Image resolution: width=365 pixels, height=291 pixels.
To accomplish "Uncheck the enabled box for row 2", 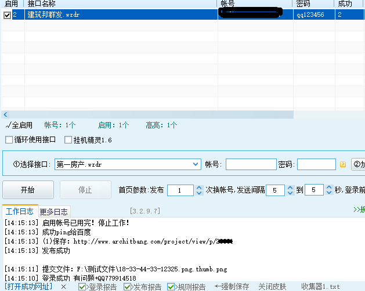I will tap(7, 15).
